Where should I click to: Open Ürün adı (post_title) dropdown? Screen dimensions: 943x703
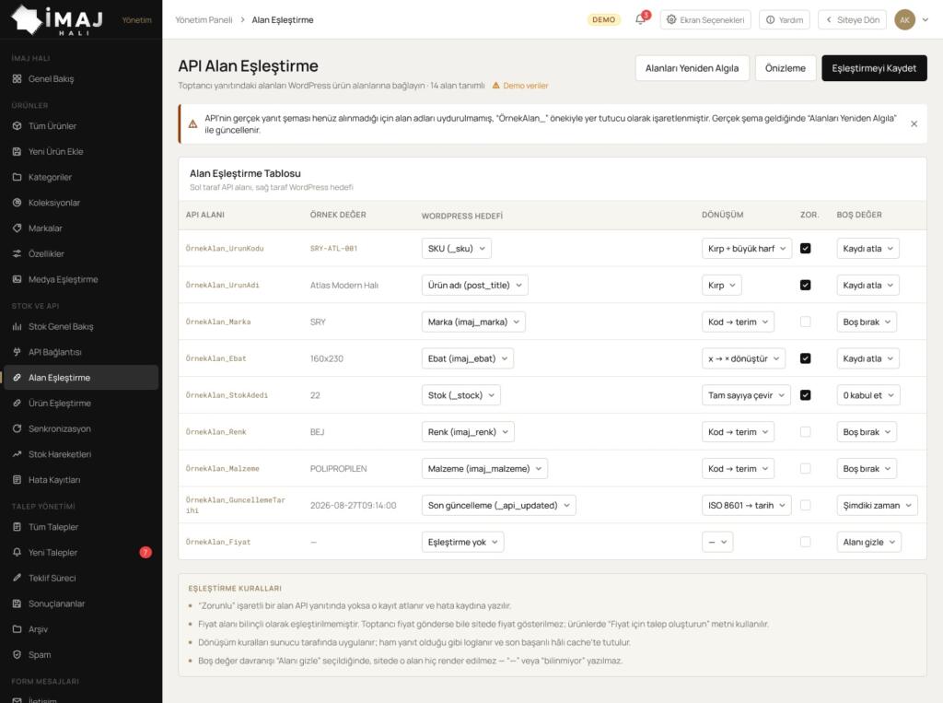(x=474, y=286)
